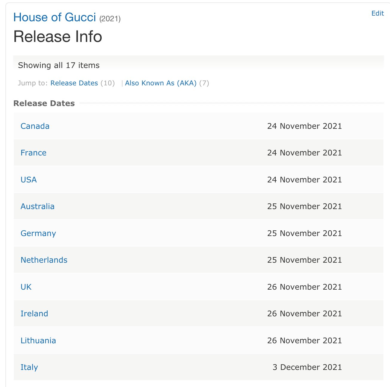The width and height of the screenshot is (390, 387).
Task: Select Netherlands' date 25 November 2021
Action: [304, 260]
